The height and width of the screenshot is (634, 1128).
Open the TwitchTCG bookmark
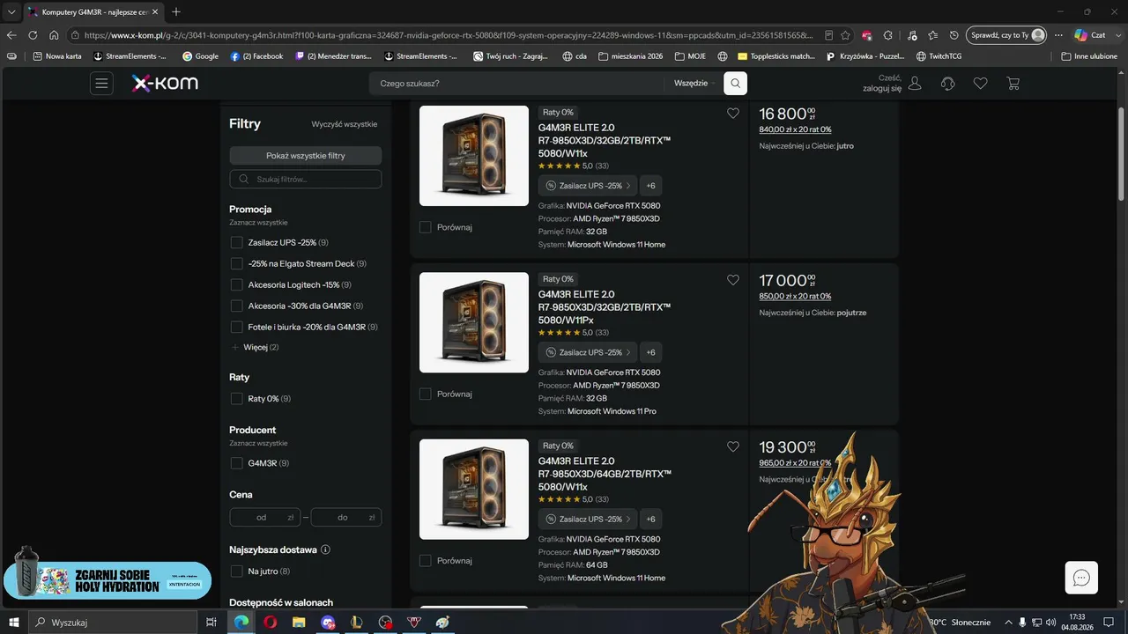pos(939,56)
